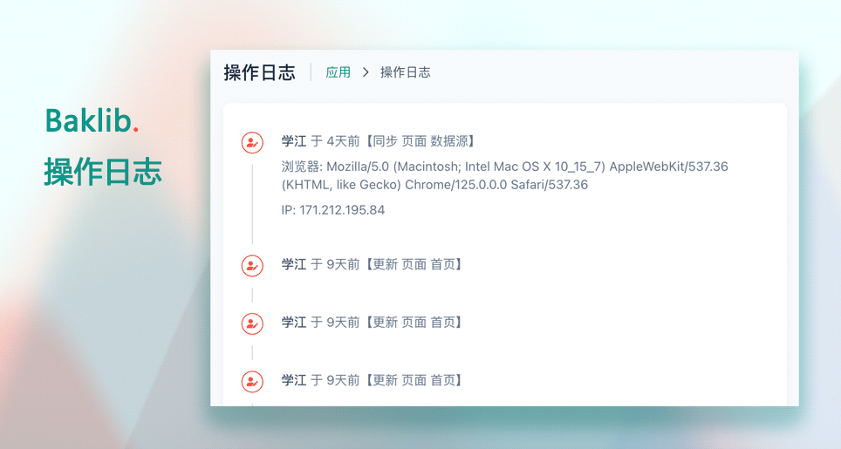Click the user icon for the 4天前 entry
Image resolution: width=841 pixels, height=449 pixels.
click(252, 142)
